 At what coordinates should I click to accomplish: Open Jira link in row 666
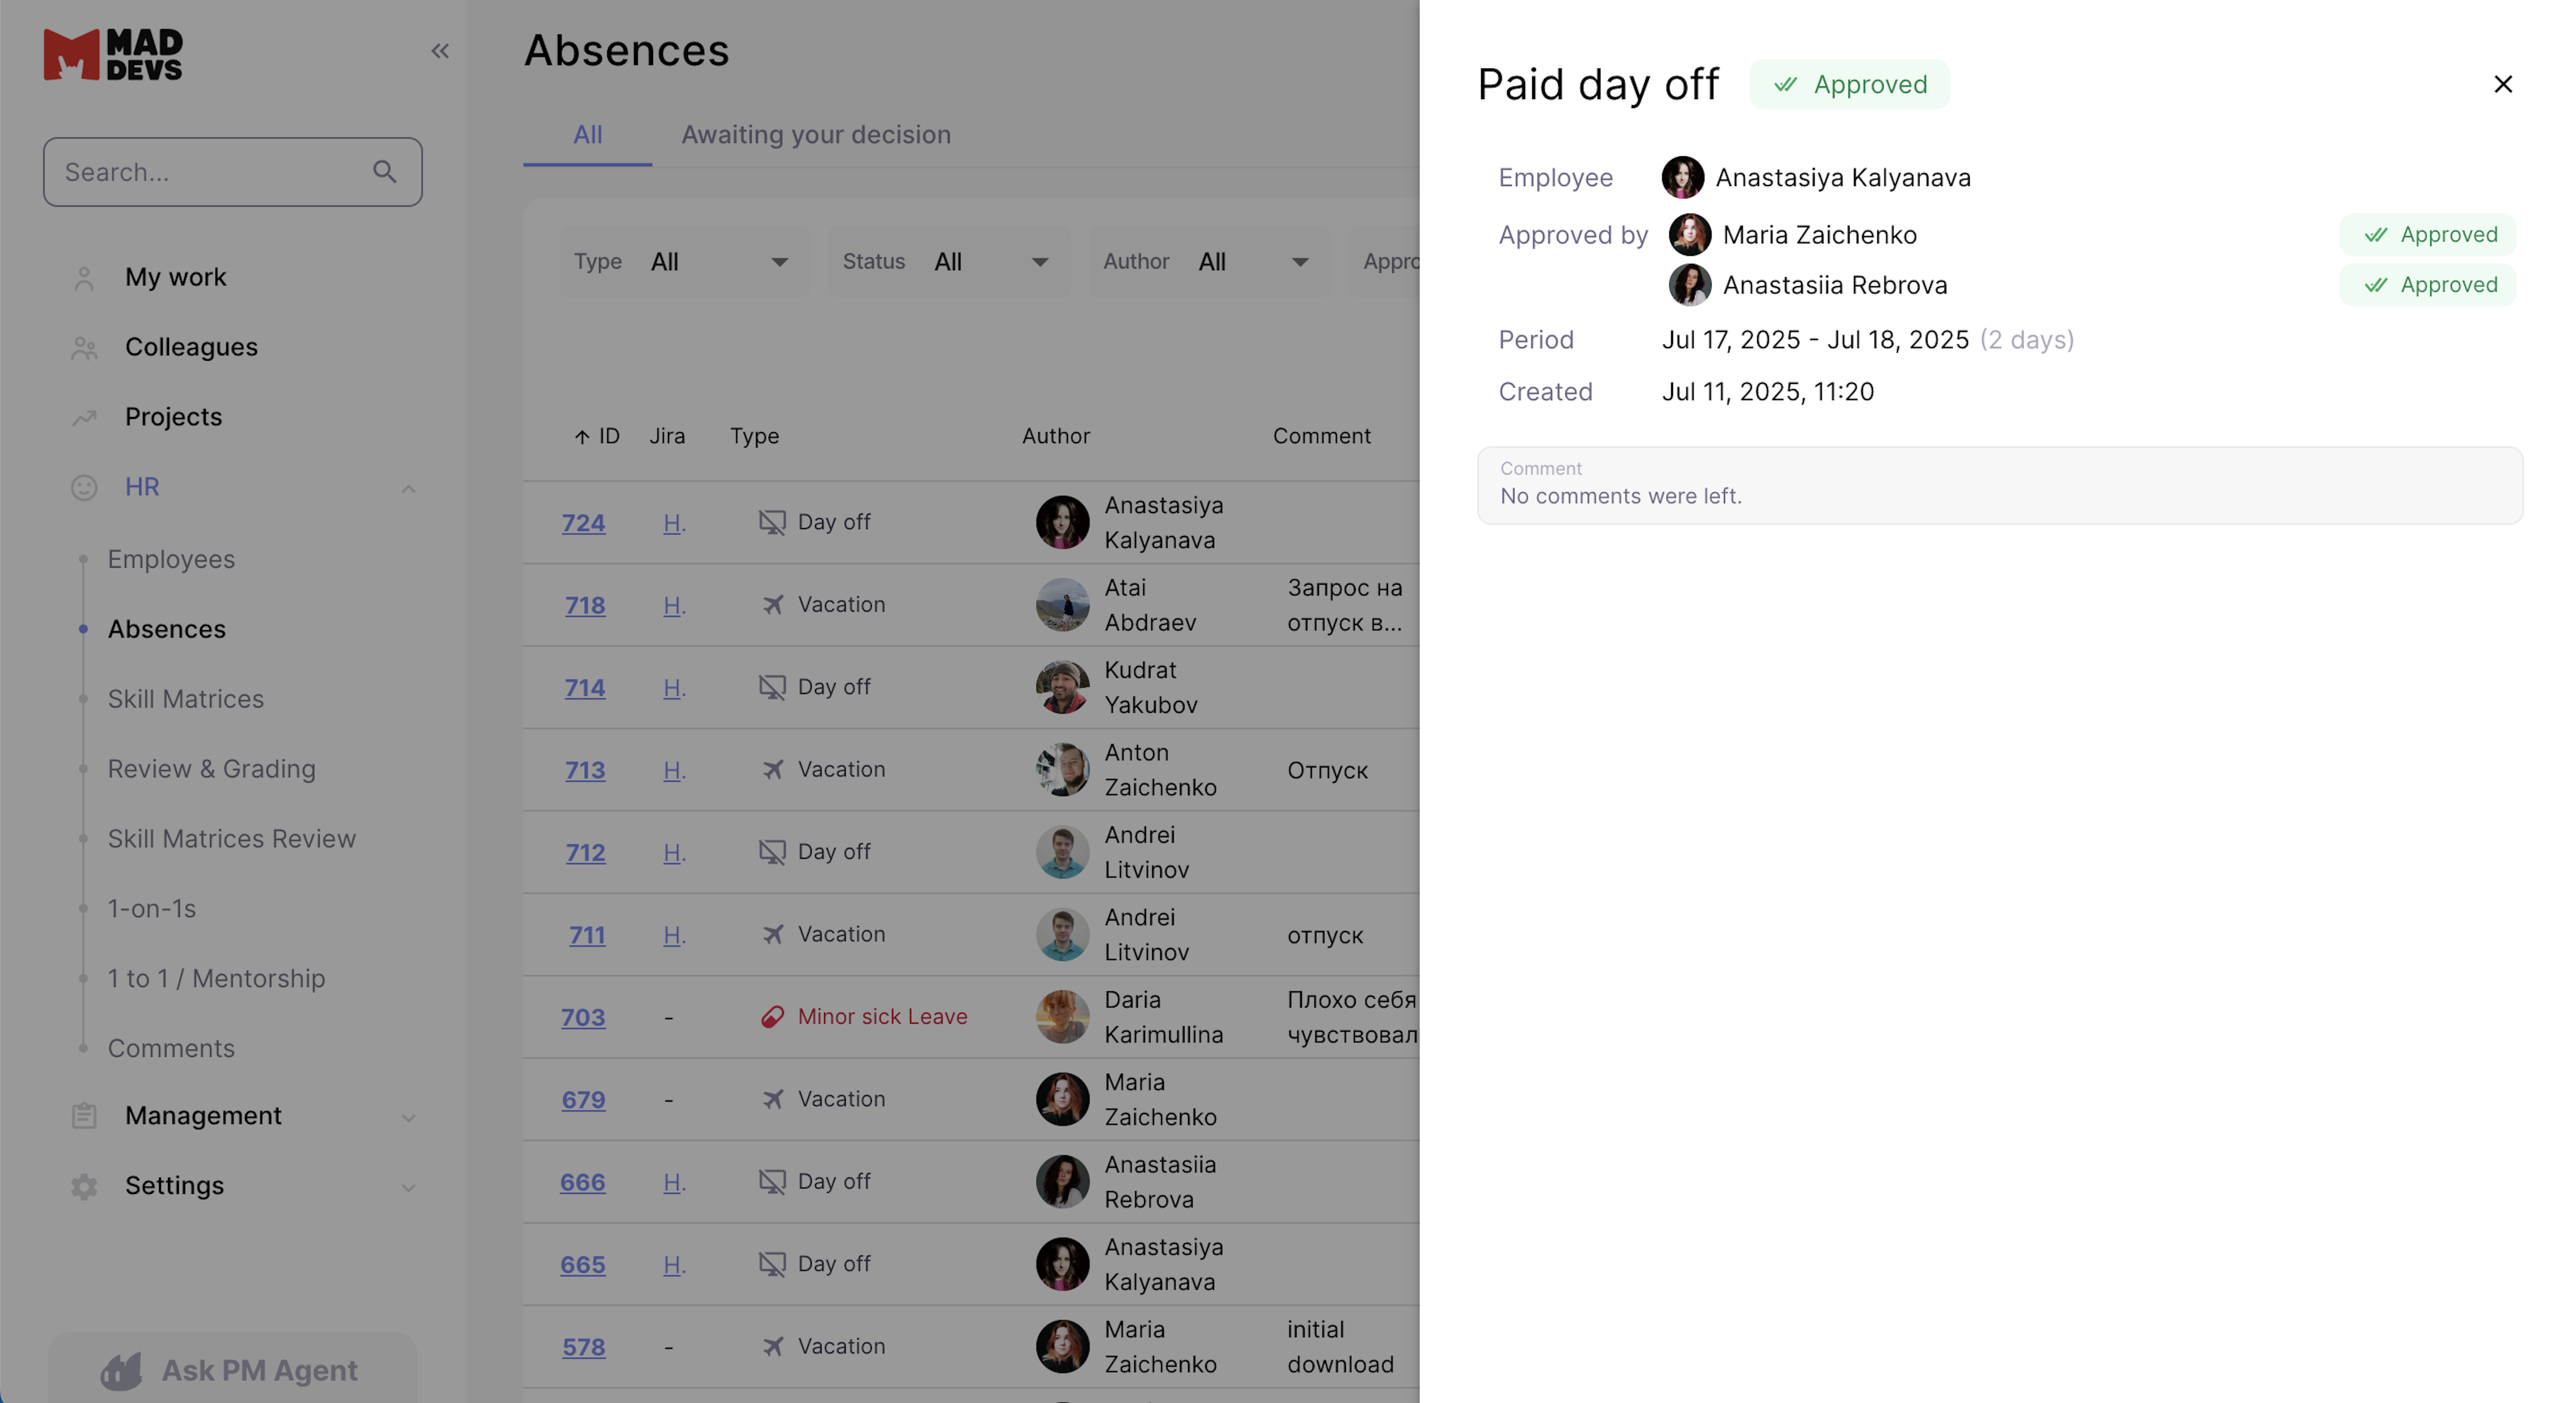point(674,1182)
